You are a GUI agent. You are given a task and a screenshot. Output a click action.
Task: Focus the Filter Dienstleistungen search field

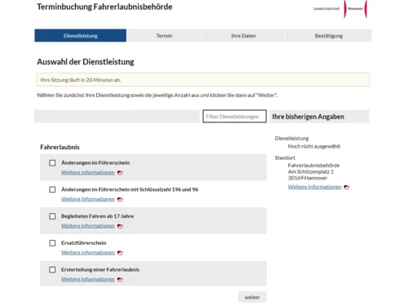tap(234, 117)
